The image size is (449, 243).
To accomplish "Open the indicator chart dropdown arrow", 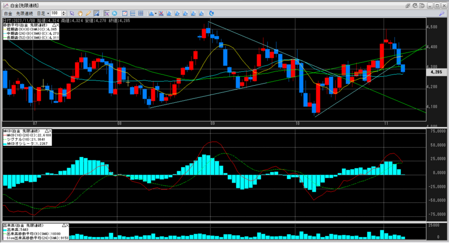I will [156, 14].
